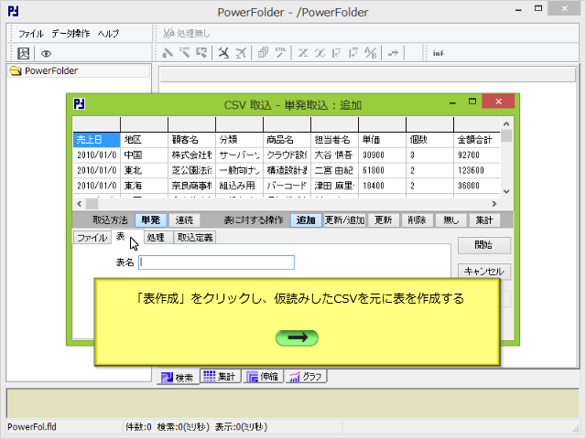Click the preview horizontal scroll left arrow
This screenshot has height=439, width=586.
coord(80,204)
